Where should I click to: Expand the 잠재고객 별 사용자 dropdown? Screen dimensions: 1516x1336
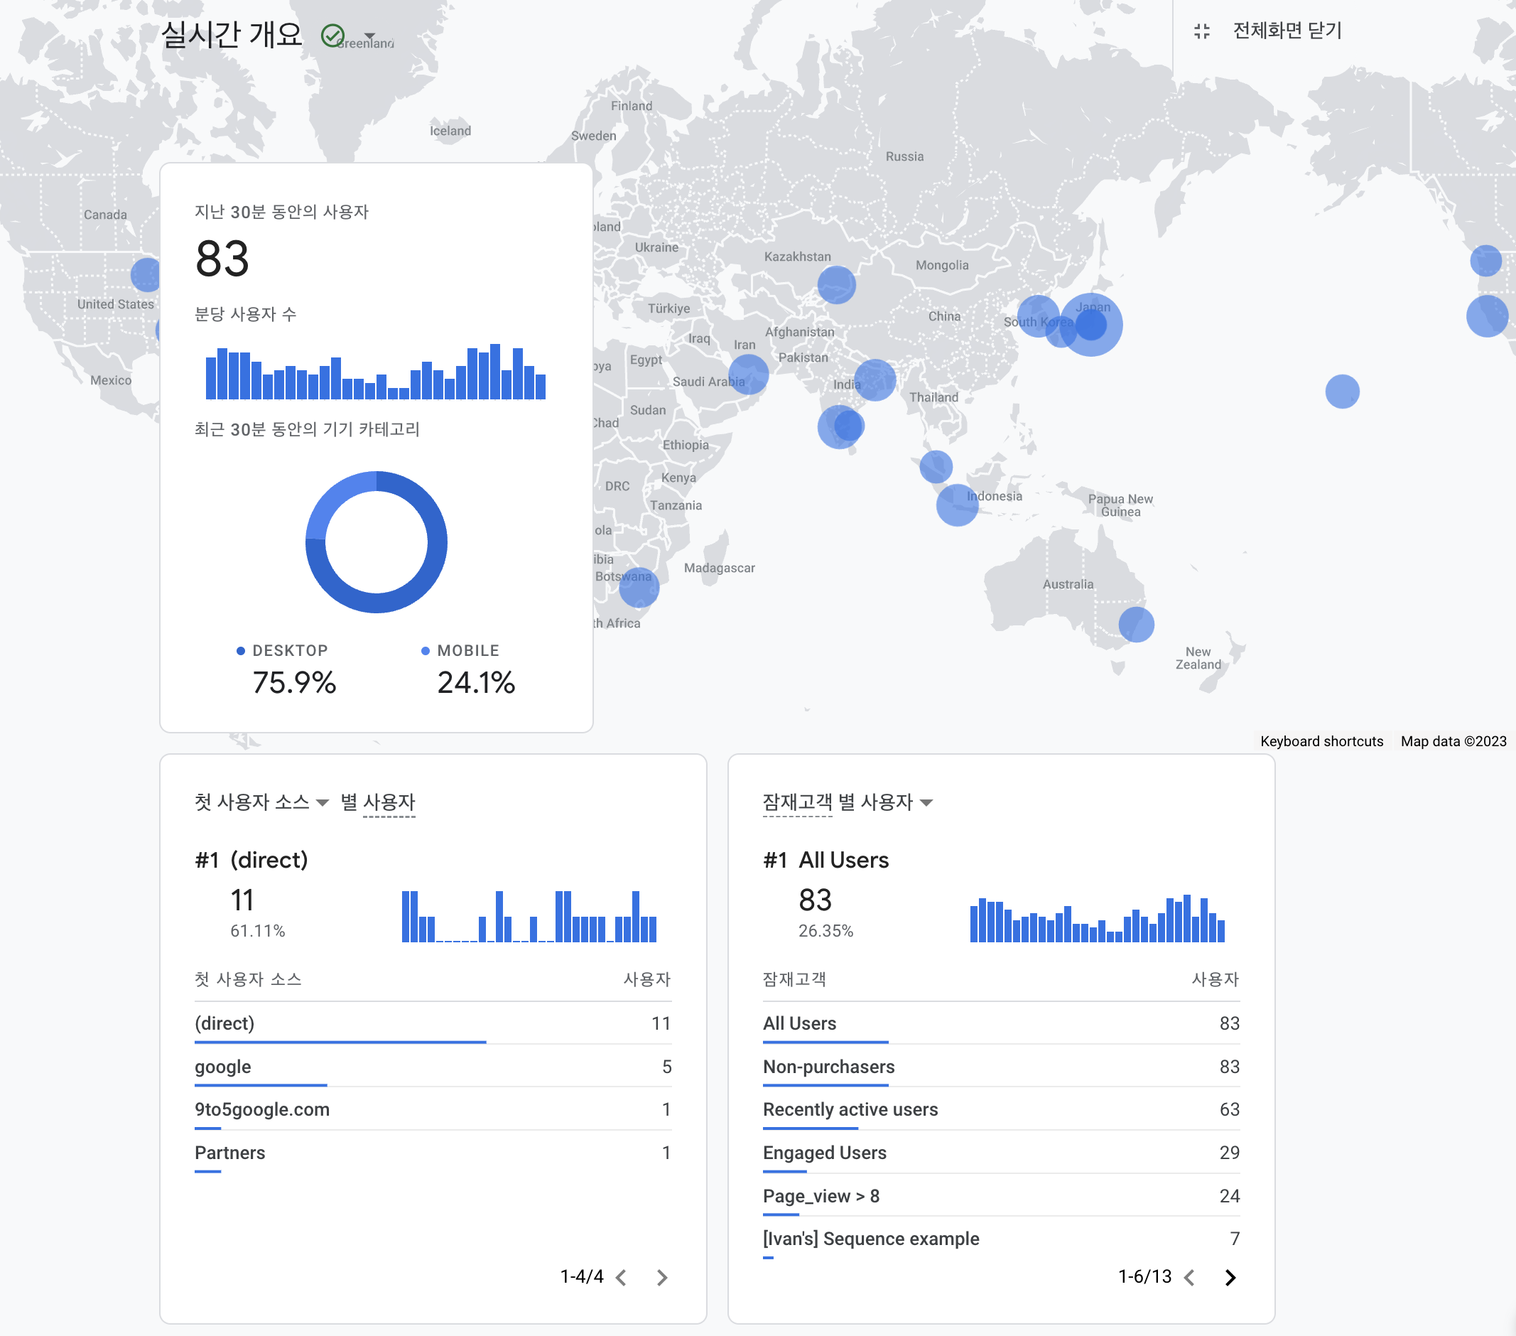coord(926,802)
